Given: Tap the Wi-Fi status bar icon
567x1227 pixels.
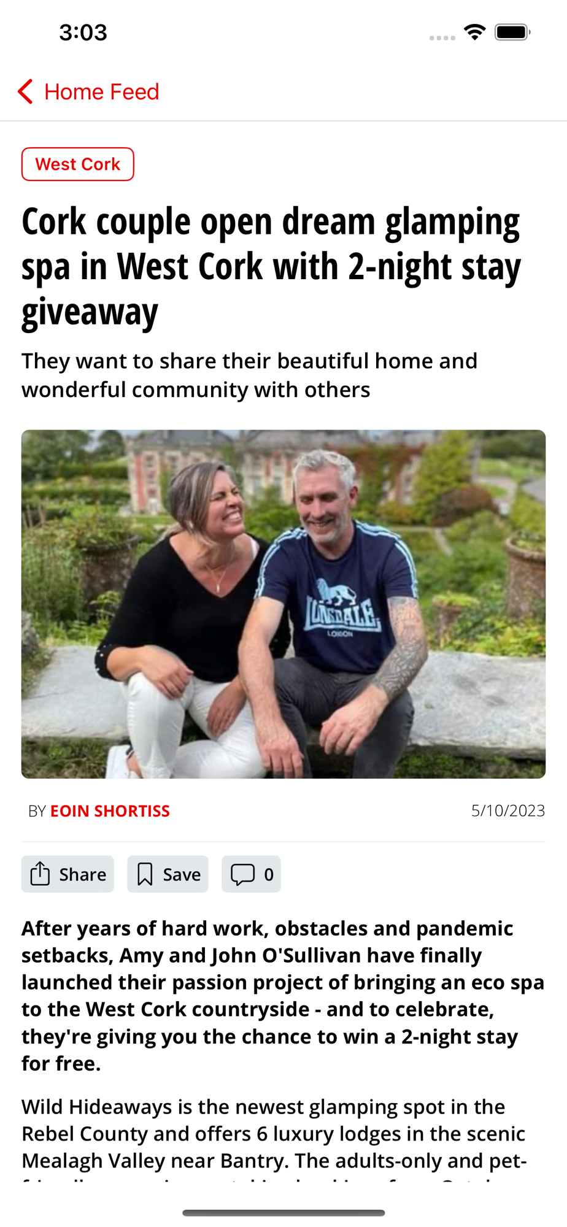Looking at the screenshot, I should (475, 32).
